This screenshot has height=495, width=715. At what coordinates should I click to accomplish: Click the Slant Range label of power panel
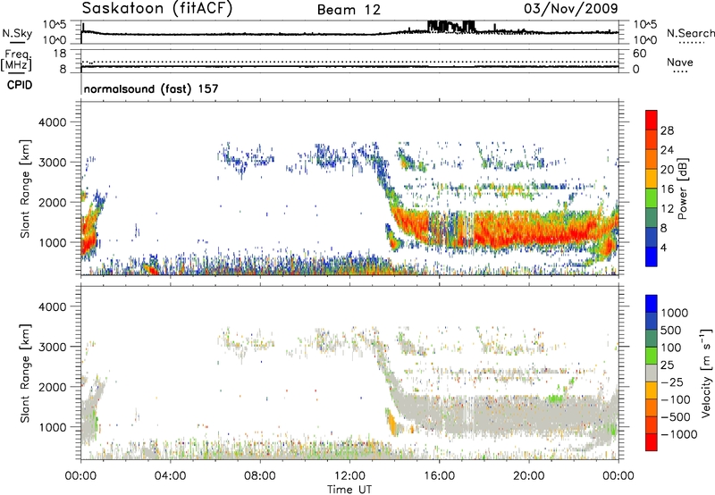pyautogui.click(x=25, y=189)
